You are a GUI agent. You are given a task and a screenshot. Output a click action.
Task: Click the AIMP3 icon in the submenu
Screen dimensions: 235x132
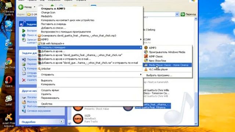pos(146,48)
